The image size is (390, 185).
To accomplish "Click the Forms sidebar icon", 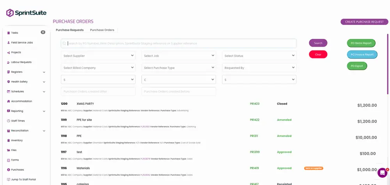I will coord(9,160).
